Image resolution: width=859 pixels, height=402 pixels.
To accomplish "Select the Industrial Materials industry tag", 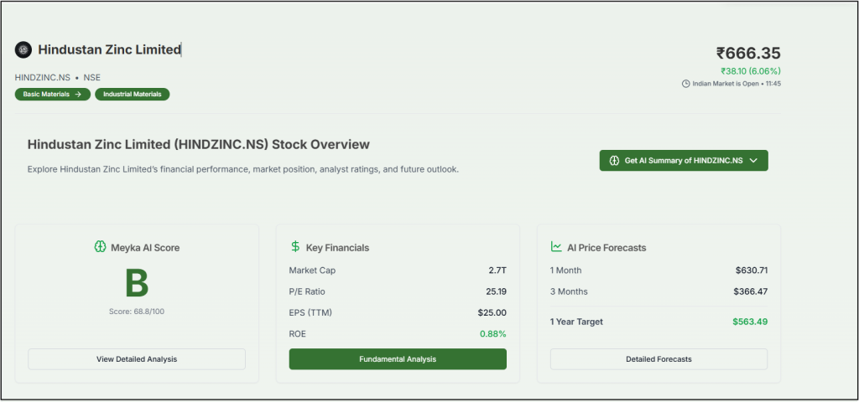I will 133,95.
